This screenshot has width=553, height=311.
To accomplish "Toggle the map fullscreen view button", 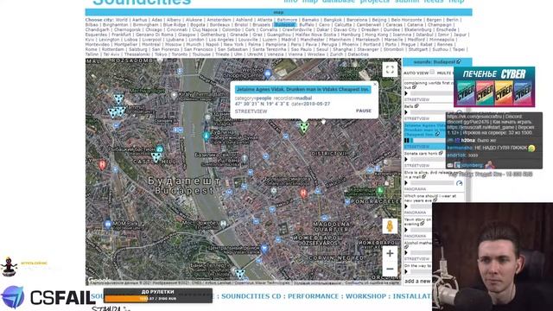I will coord(390,69).
